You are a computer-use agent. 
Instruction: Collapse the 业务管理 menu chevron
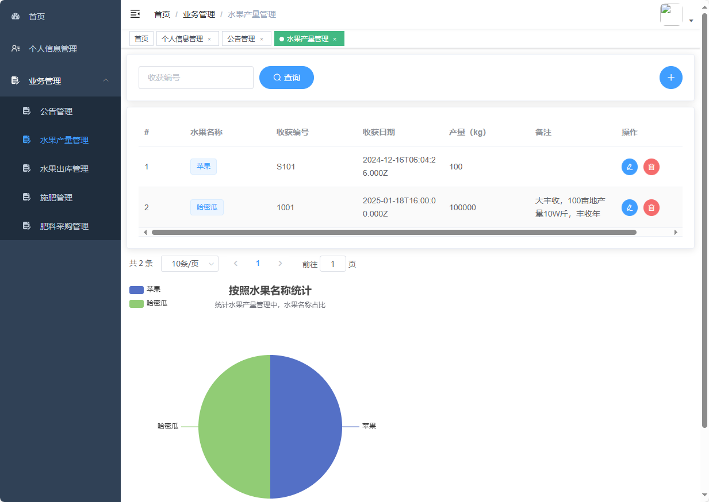click(x=106, y=81)
